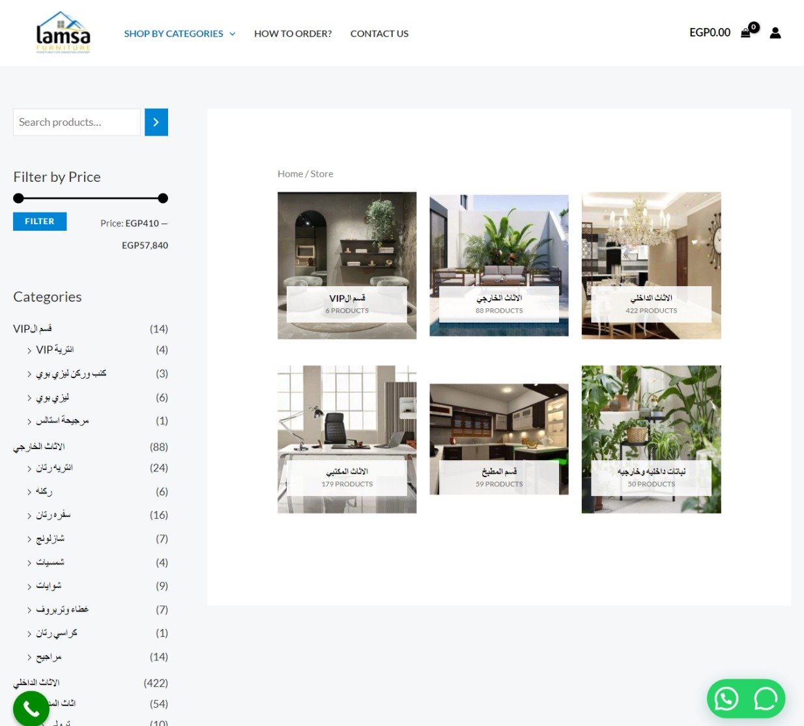Click the EGP0.00 cart total
Screen dimensions: 804x726
point(710,33)
